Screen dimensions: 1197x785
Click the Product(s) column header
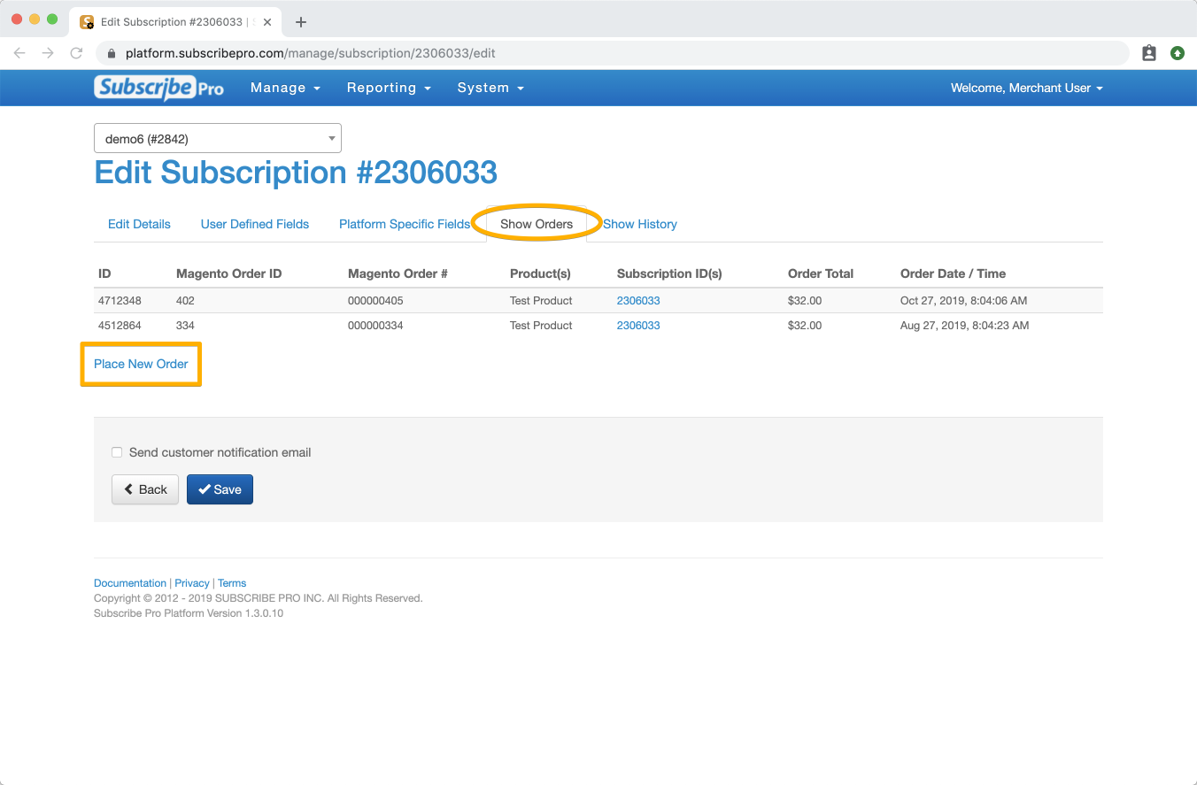[540, 273]
